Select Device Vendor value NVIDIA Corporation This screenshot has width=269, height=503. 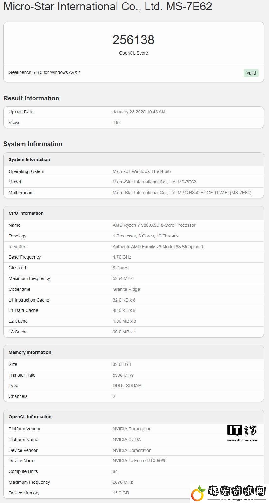coord(132,450)
